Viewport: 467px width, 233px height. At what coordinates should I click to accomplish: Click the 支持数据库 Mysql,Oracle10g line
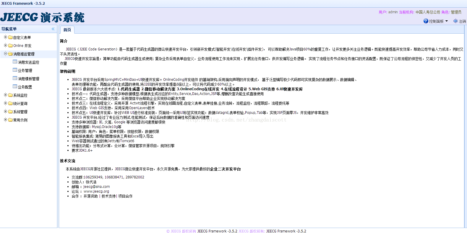tap(96, 127)
